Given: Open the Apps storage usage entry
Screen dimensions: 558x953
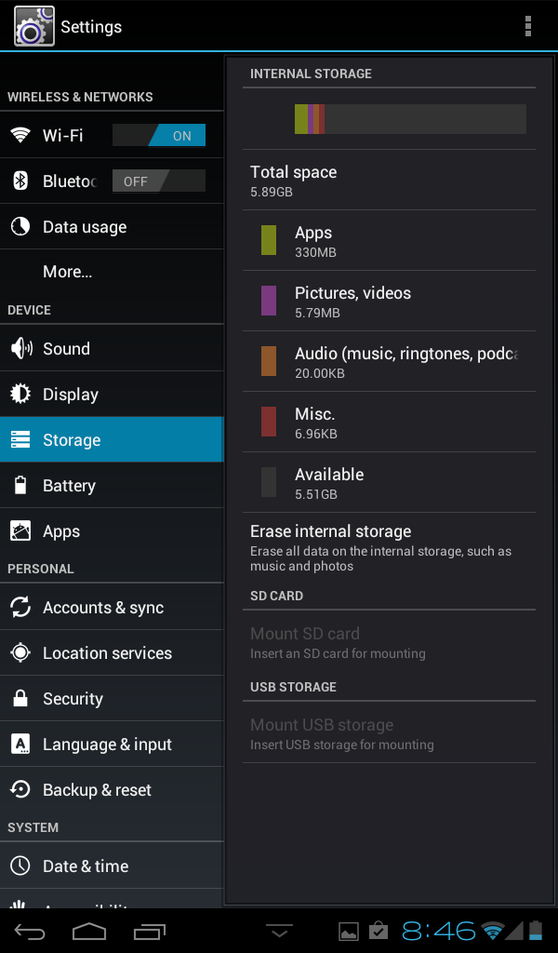Looking at the screenshot, I should click(x=389, y=241).
